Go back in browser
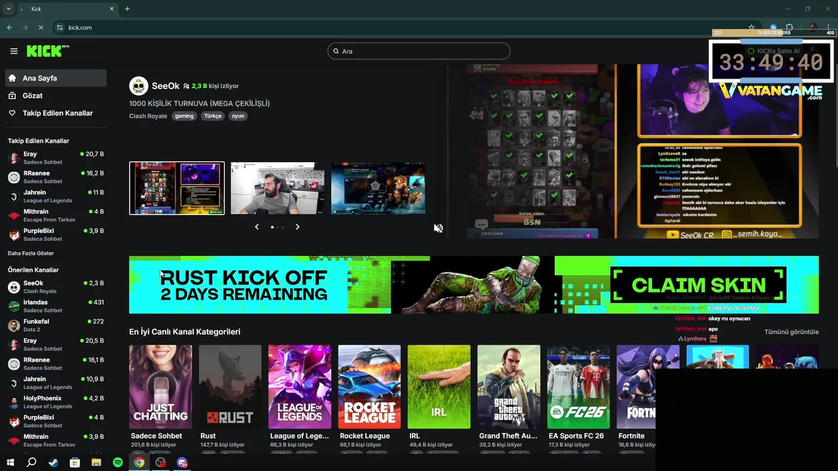The image size is (838, 471). (x=9, y=27)
